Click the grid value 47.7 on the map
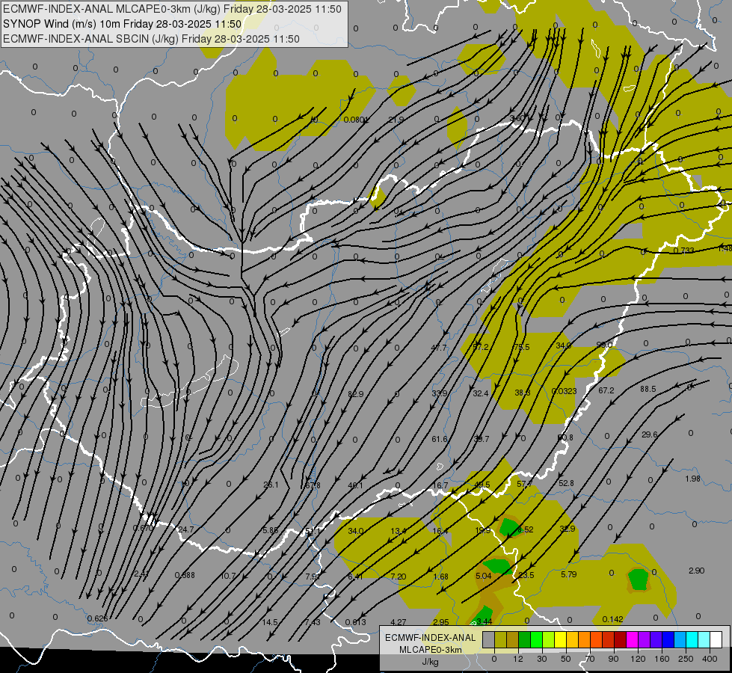Image resolution: width=732 pixels, height=673 pixels. click(x=439, y=348)
